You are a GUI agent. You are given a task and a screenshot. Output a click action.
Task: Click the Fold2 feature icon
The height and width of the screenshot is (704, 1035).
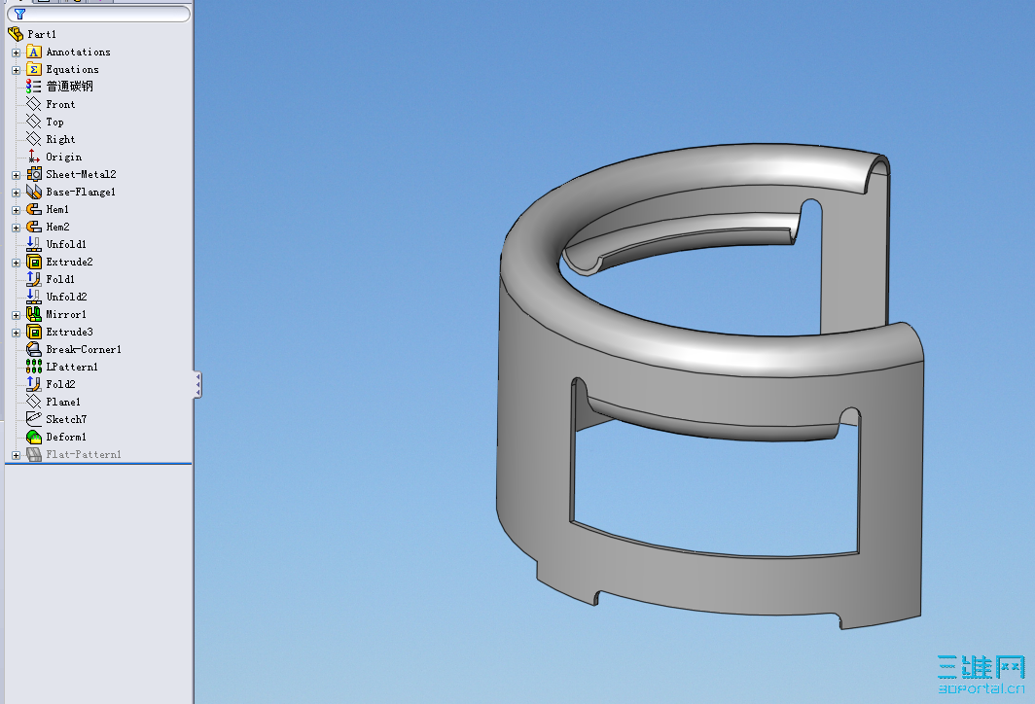click(34, 384)
